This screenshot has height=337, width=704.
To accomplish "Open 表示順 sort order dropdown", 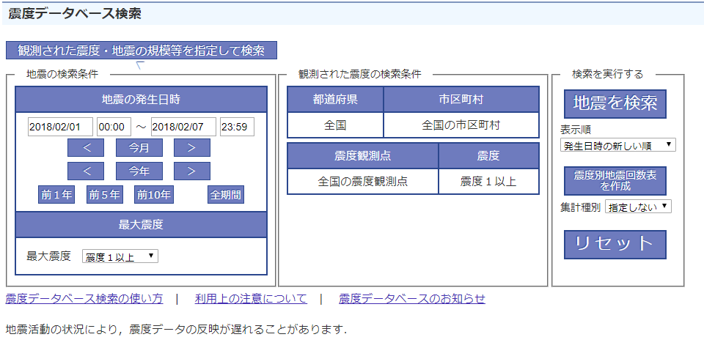I will pos(617,145).
